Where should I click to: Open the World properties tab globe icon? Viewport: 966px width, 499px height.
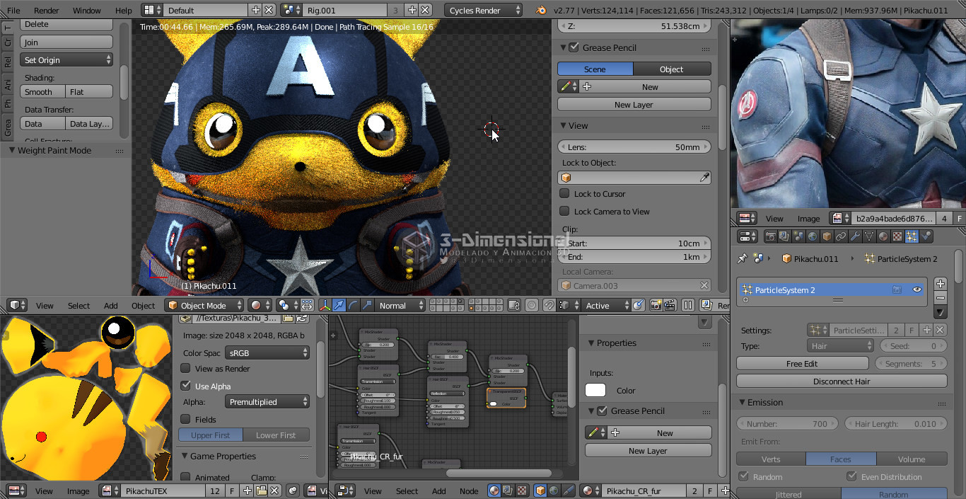pos(813,236)
